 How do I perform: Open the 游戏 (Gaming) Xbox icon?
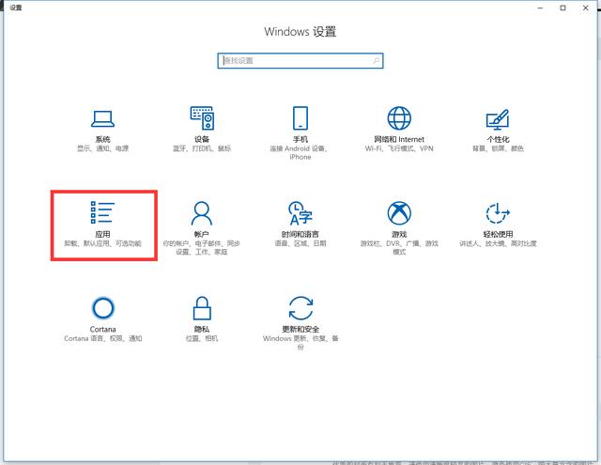[399, 212]
